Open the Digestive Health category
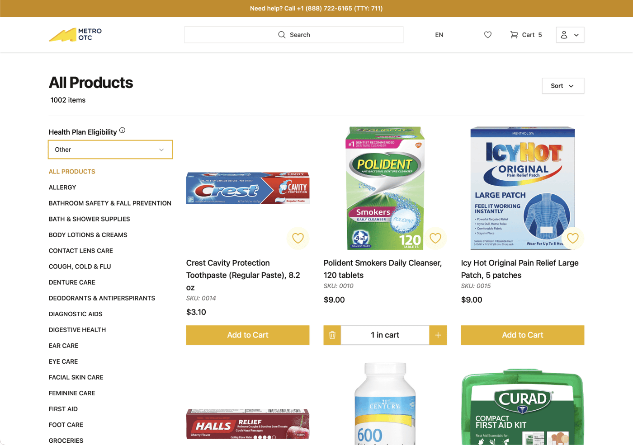 click(77, 330)
